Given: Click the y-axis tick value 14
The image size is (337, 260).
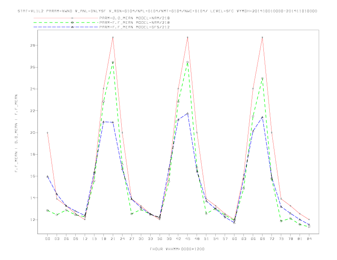Looking at the screenshot, I should point(33,198).
